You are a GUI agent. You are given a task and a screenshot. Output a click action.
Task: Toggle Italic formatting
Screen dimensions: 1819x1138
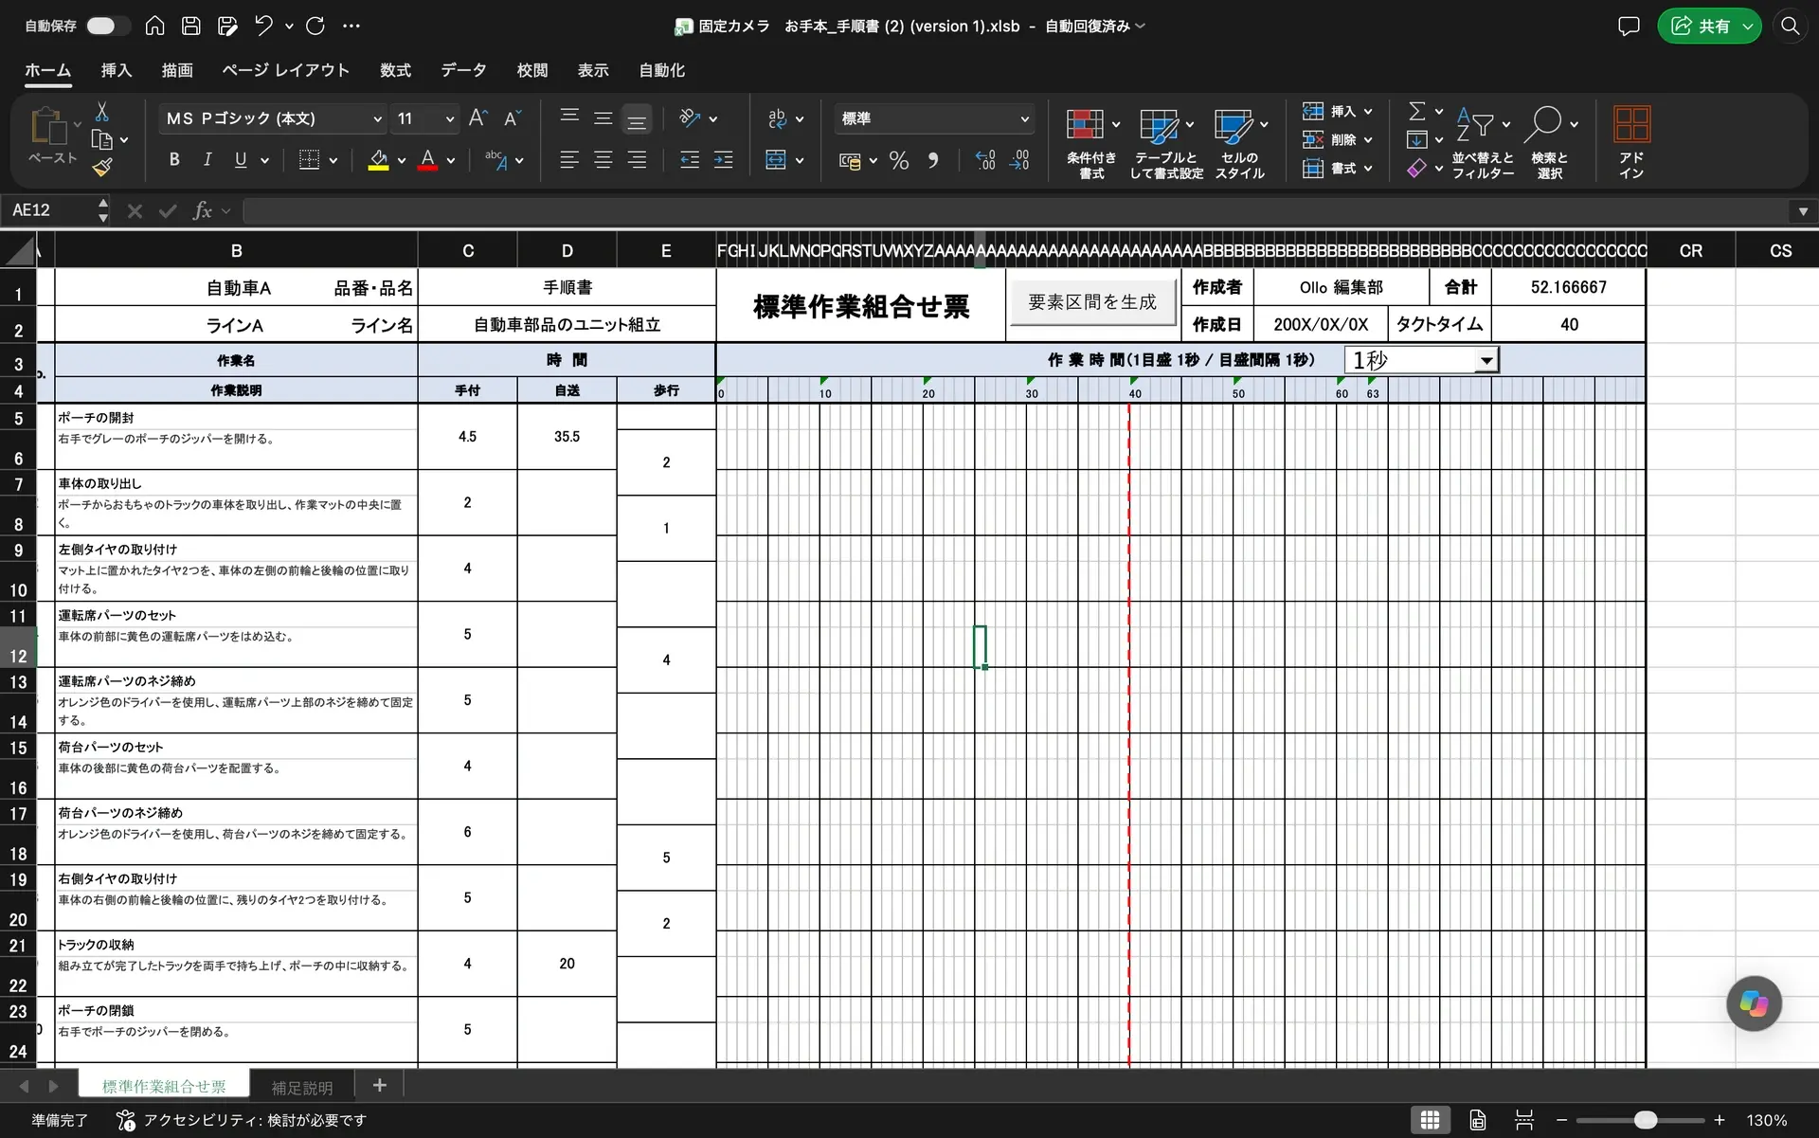tap(207, 159)
